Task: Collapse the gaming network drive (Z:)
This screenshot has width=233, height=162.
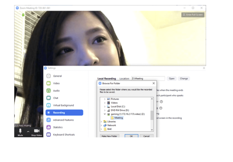Action: 105,114
